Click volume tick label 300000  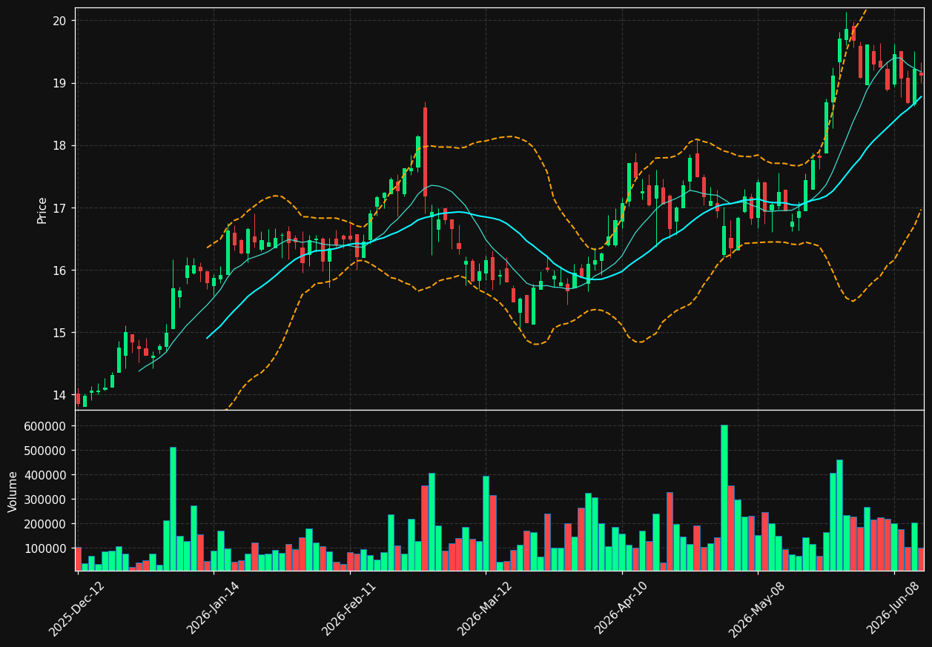pyautogui.click(x=45, y=500)
